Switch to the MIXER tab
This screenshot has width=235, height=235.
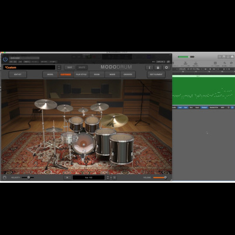(x=112, y=75)
